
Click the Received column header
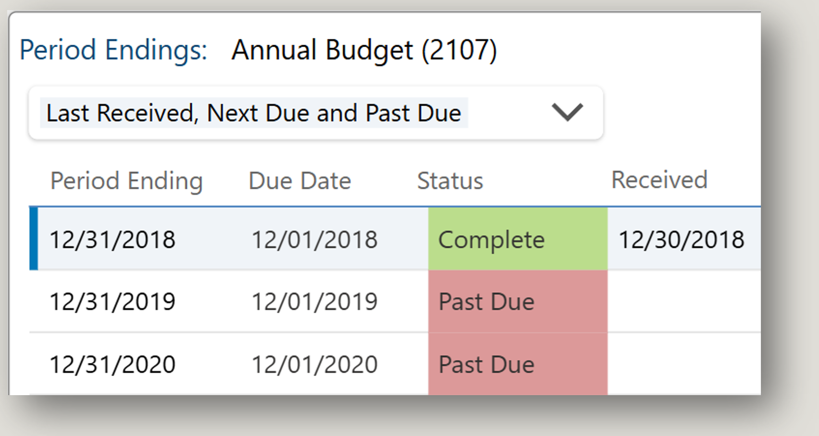(x=659, y=180)
